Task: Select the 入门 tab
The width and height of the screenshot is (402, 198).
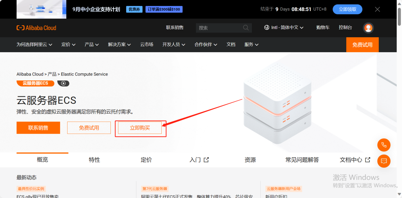Action: (x=199, y=160)
